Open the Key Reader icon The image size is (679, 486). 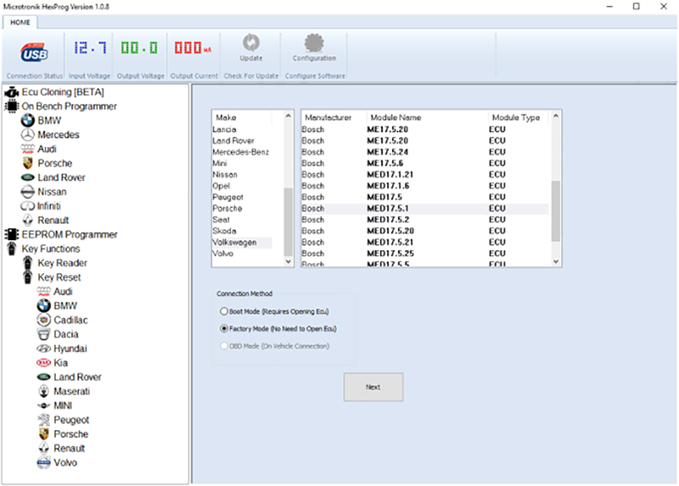point(28,263)
